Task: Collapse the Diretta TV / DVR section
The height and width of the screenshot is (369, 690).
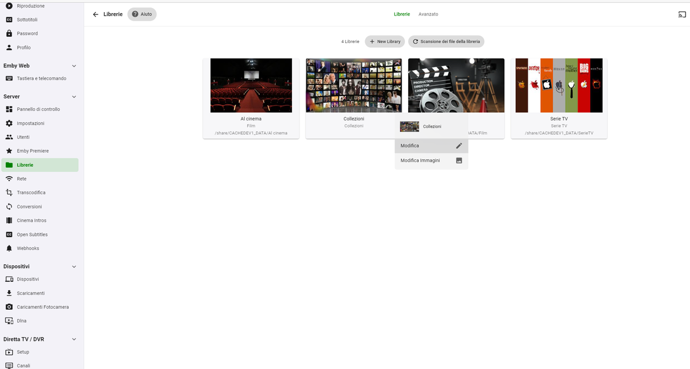Action: (74, 340)
